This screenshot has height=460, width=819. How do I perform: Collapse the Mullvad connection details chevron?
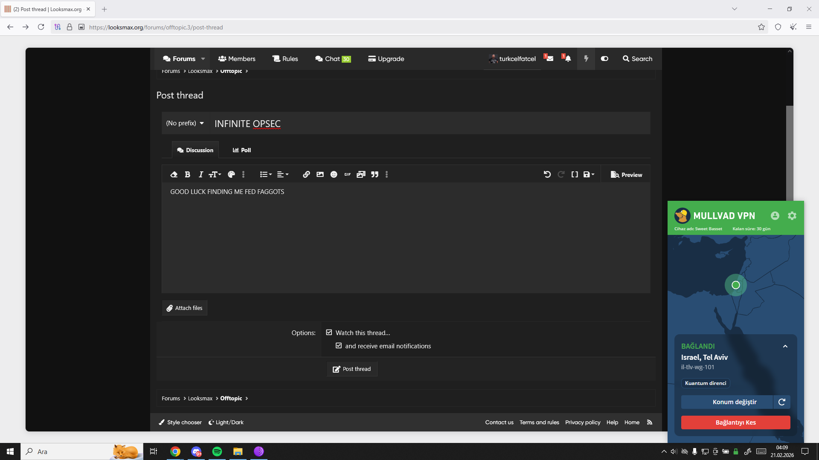[x=785, y=346]
